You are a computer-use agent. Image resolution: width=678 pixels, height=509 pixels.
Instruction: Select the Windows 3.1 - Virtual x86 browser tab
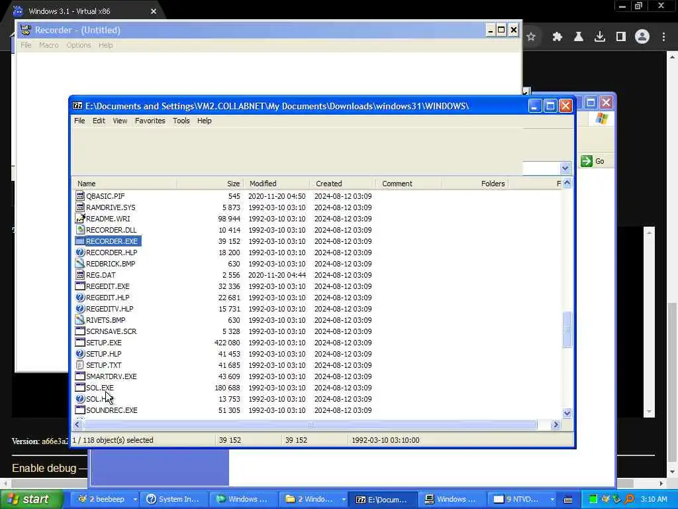84,11
